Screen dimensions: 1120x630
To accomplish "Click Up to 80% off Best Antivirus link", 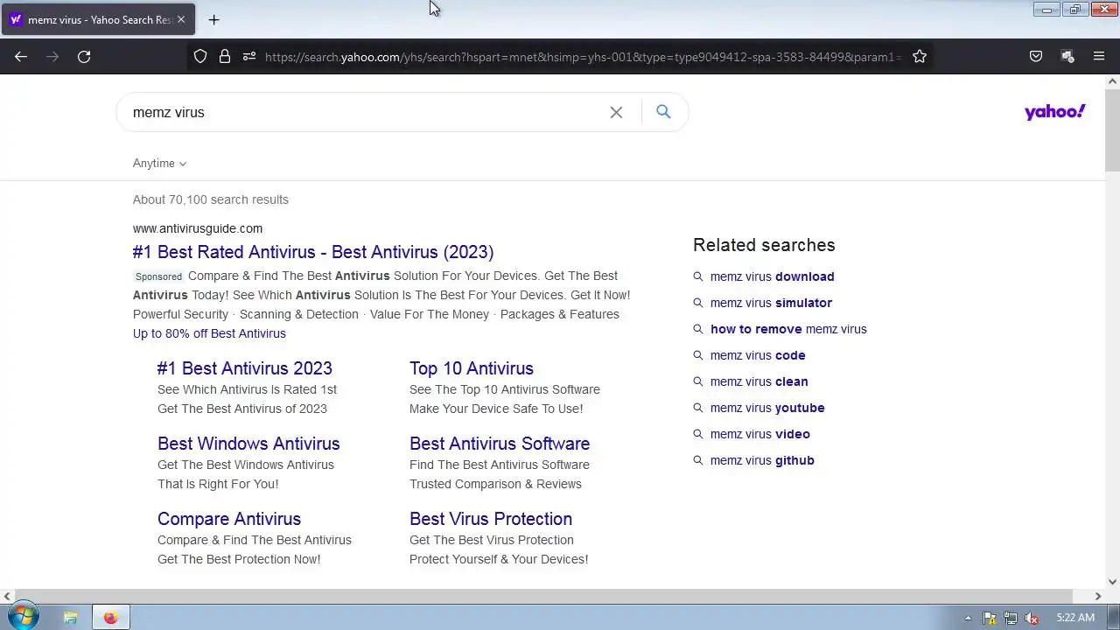I will coord(209,333).
